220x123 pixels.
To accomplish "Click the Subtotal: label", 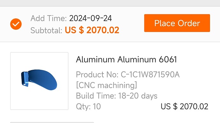I will pyautogui.click(x=46, y=30).
